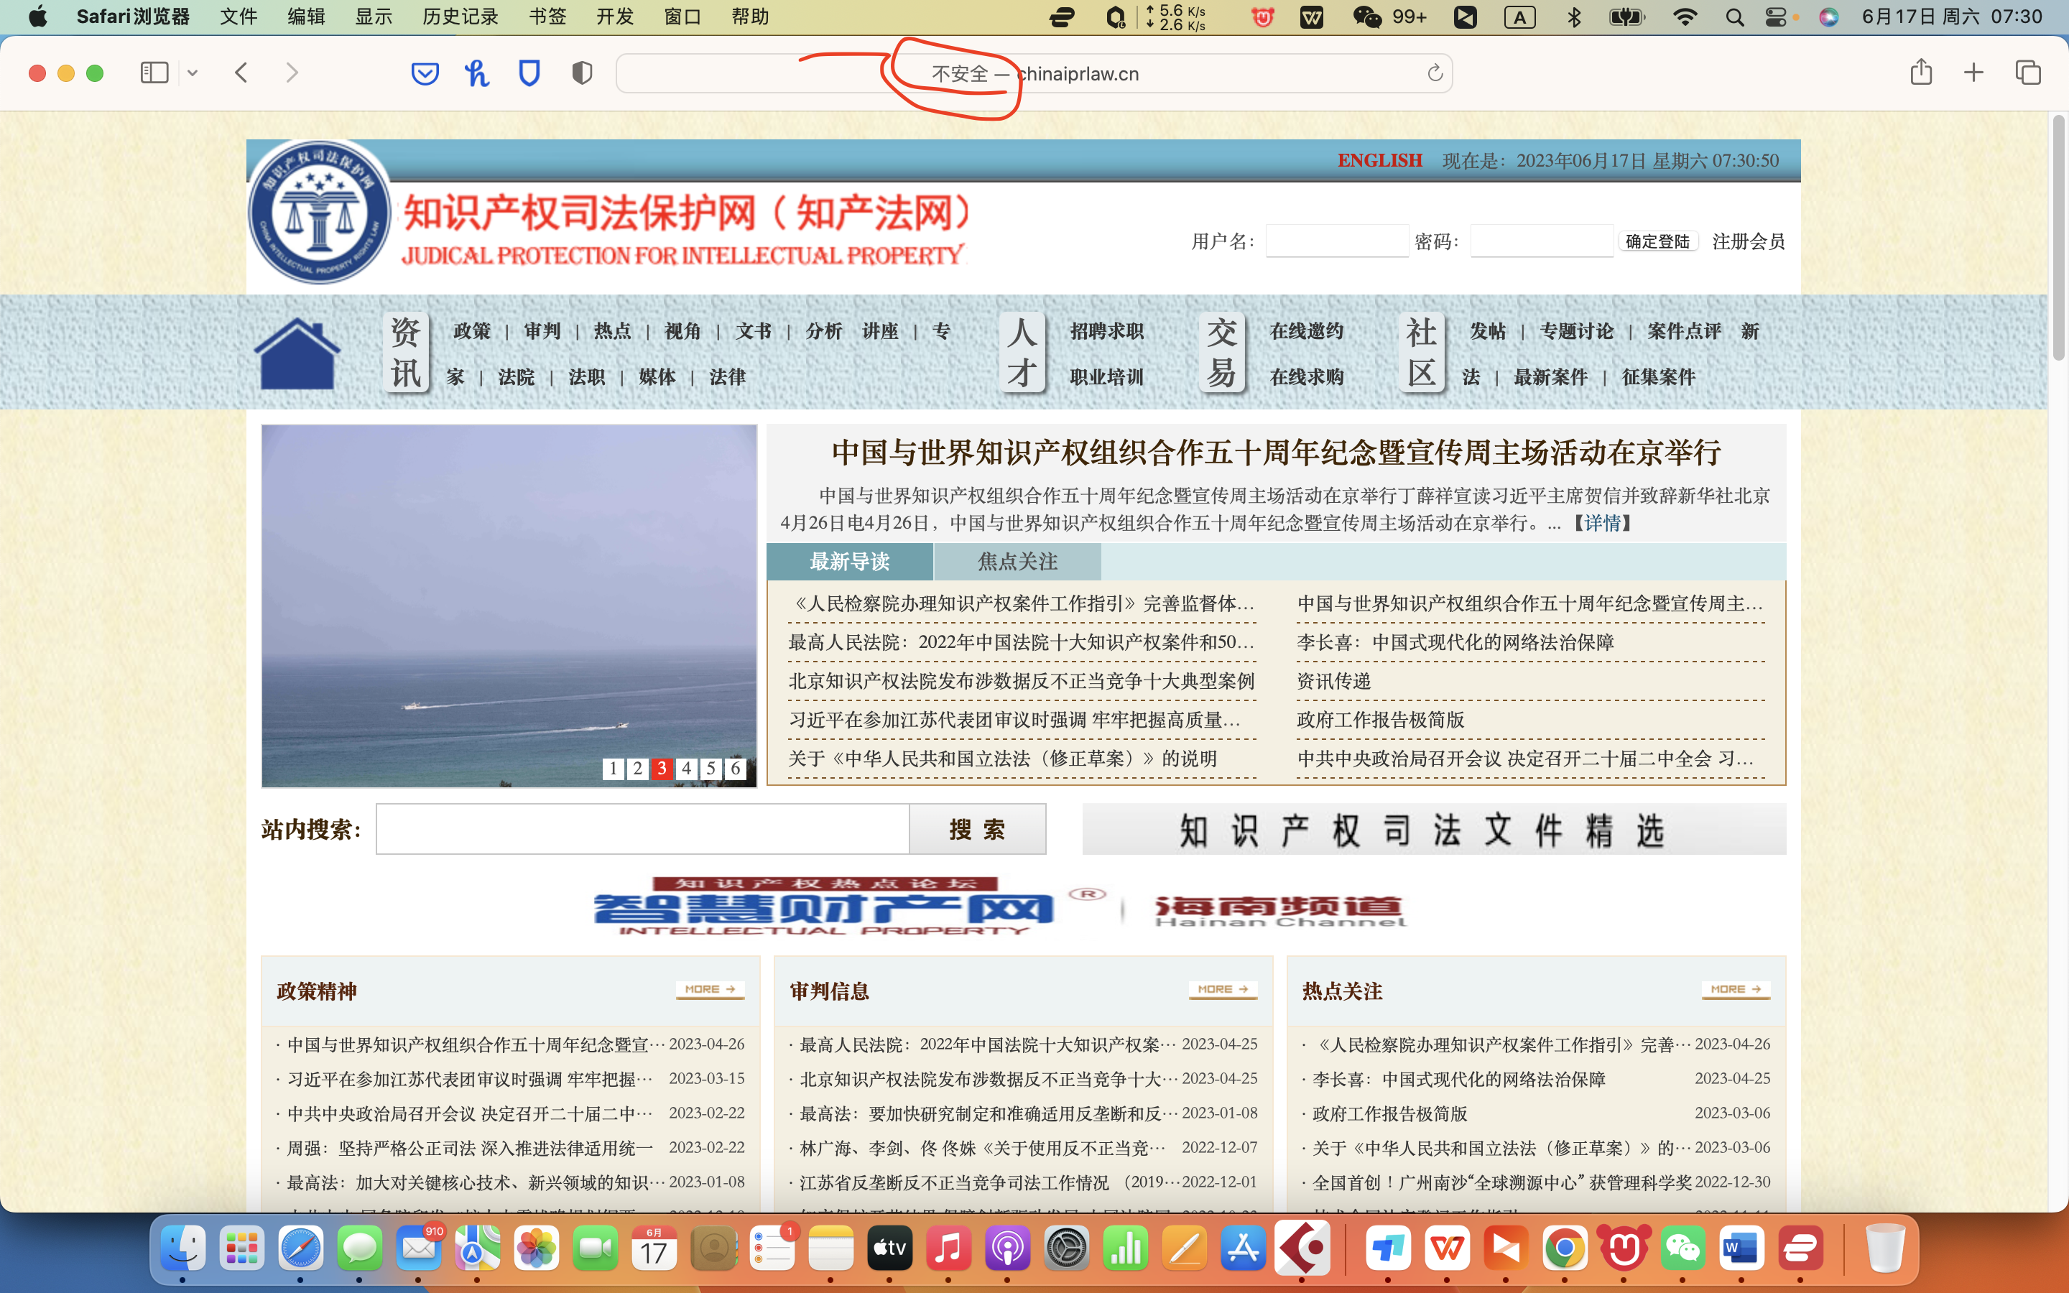This screenshot has width=2069, height=1293.
Task: Expand MORE under 政策精神 section
Action: coord(710,989)
